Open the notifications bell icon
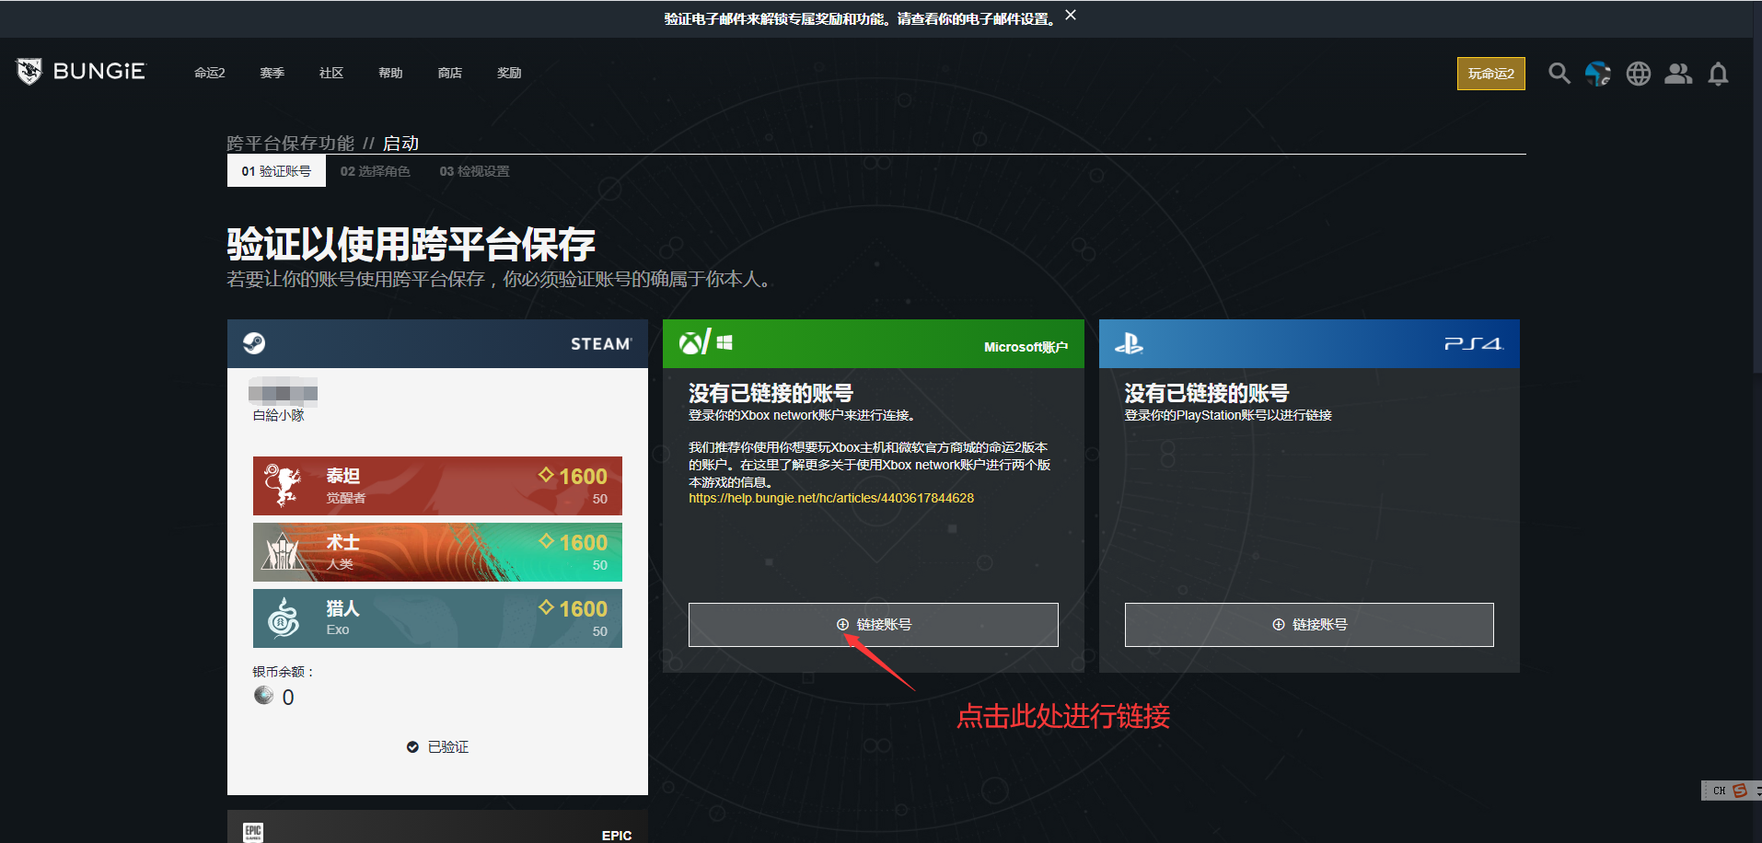The height and width of the screenshot is (843, 1762). pos(1717,74)
